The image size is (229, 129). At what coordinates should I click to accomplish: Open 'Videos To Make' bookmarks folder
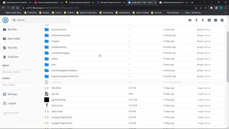point(141,13)
